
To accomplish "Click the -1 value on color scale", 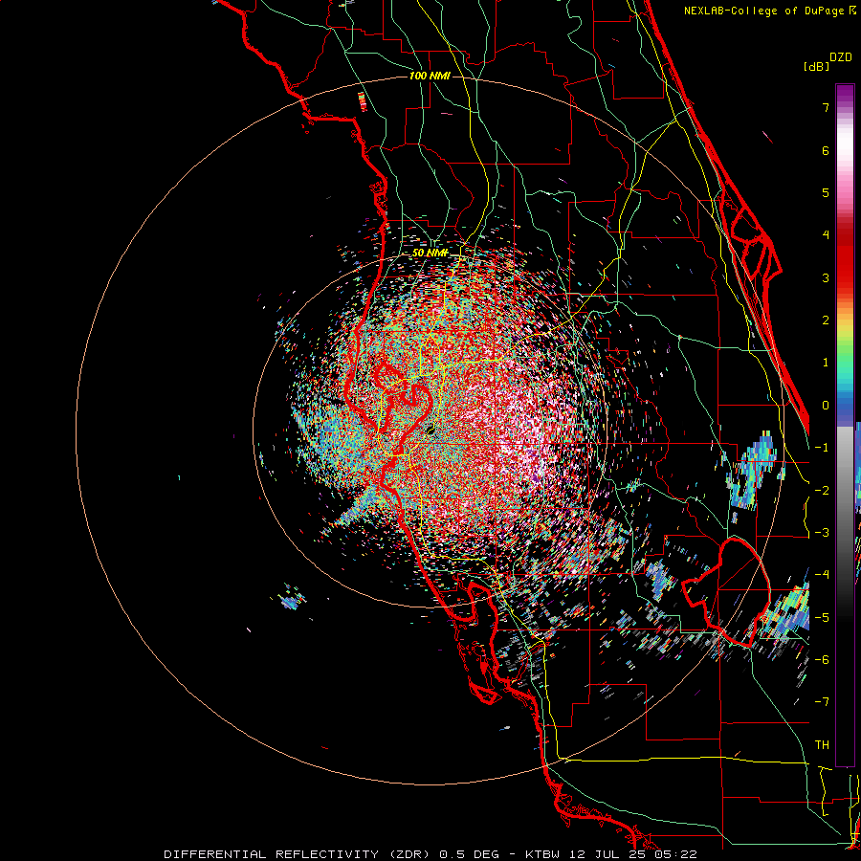I will pos(822,448).
